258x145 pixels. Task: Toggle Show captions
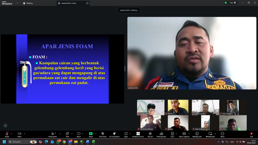click(x=184, y=134)
